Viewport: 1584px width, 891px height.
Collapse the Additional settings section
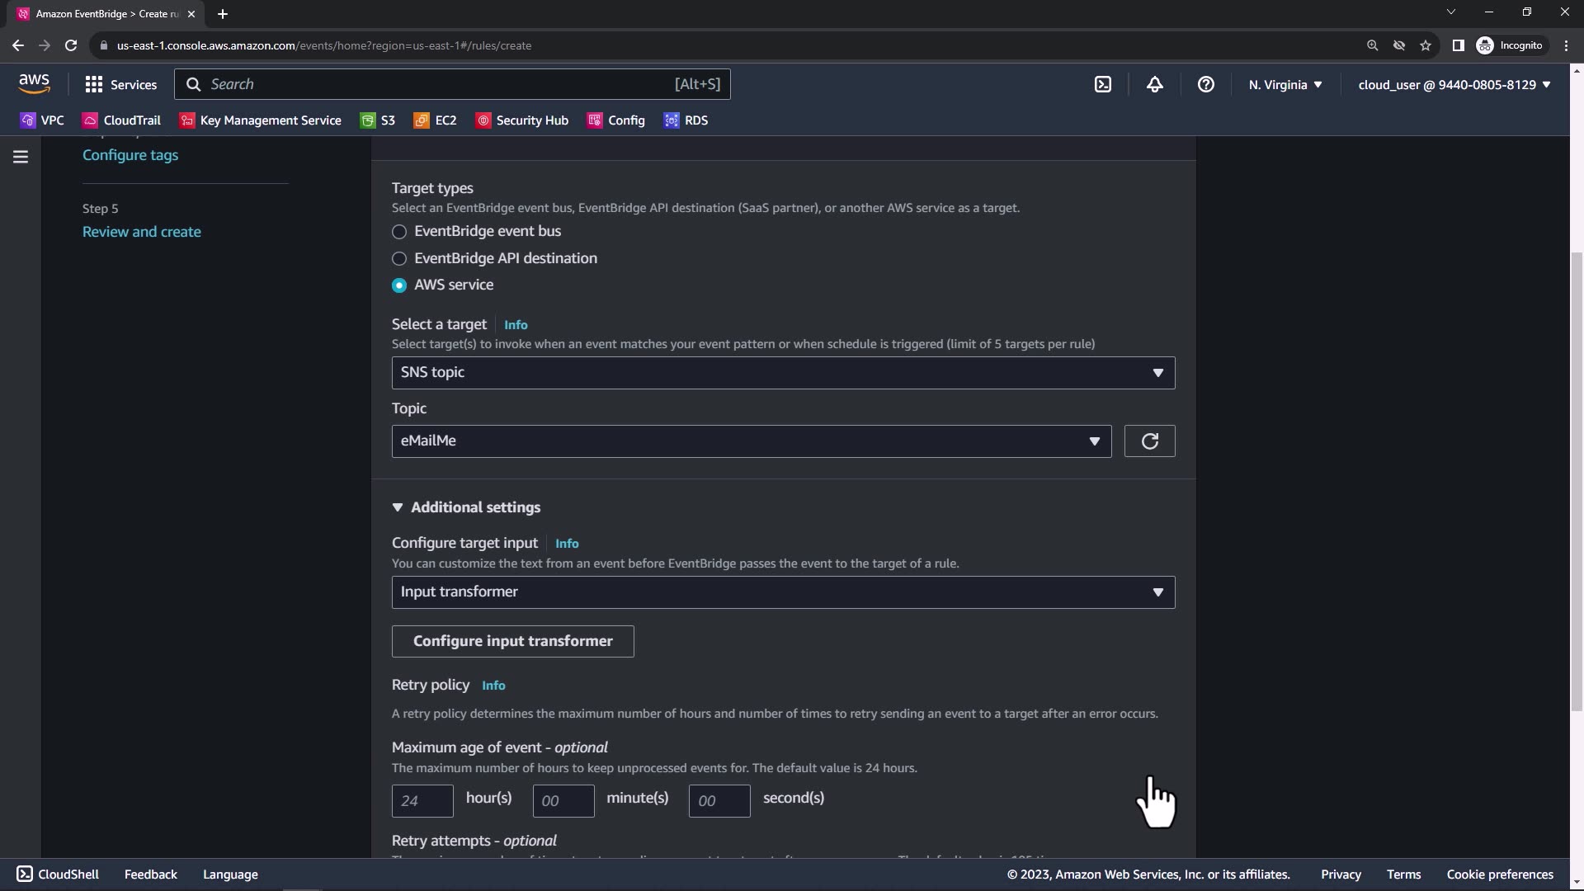pyautogui.click(x=467, y=507)
